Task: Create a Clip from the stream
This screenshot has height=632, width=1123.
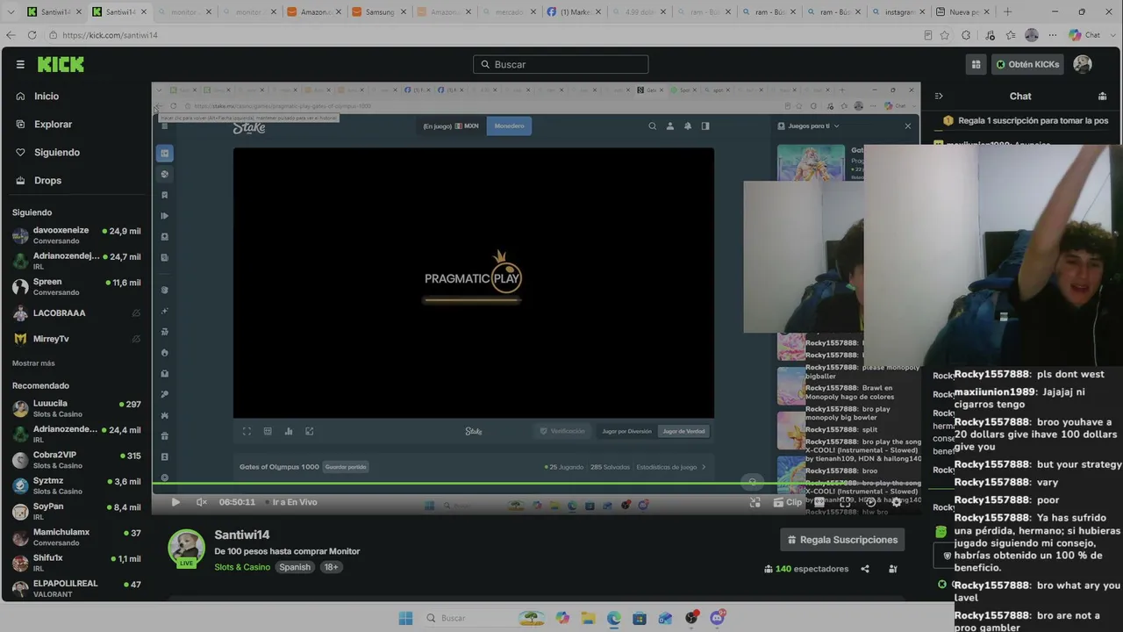Action: coord(788,502)
